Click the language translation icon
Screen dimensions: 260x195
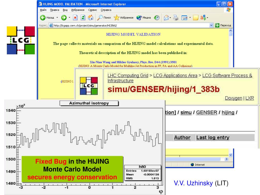pos(203,18)
